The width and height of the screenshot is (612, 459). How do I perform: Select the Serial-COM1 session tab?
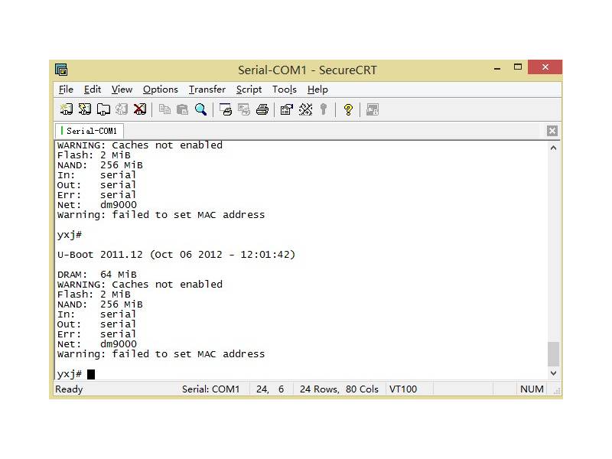click(91, 131)
